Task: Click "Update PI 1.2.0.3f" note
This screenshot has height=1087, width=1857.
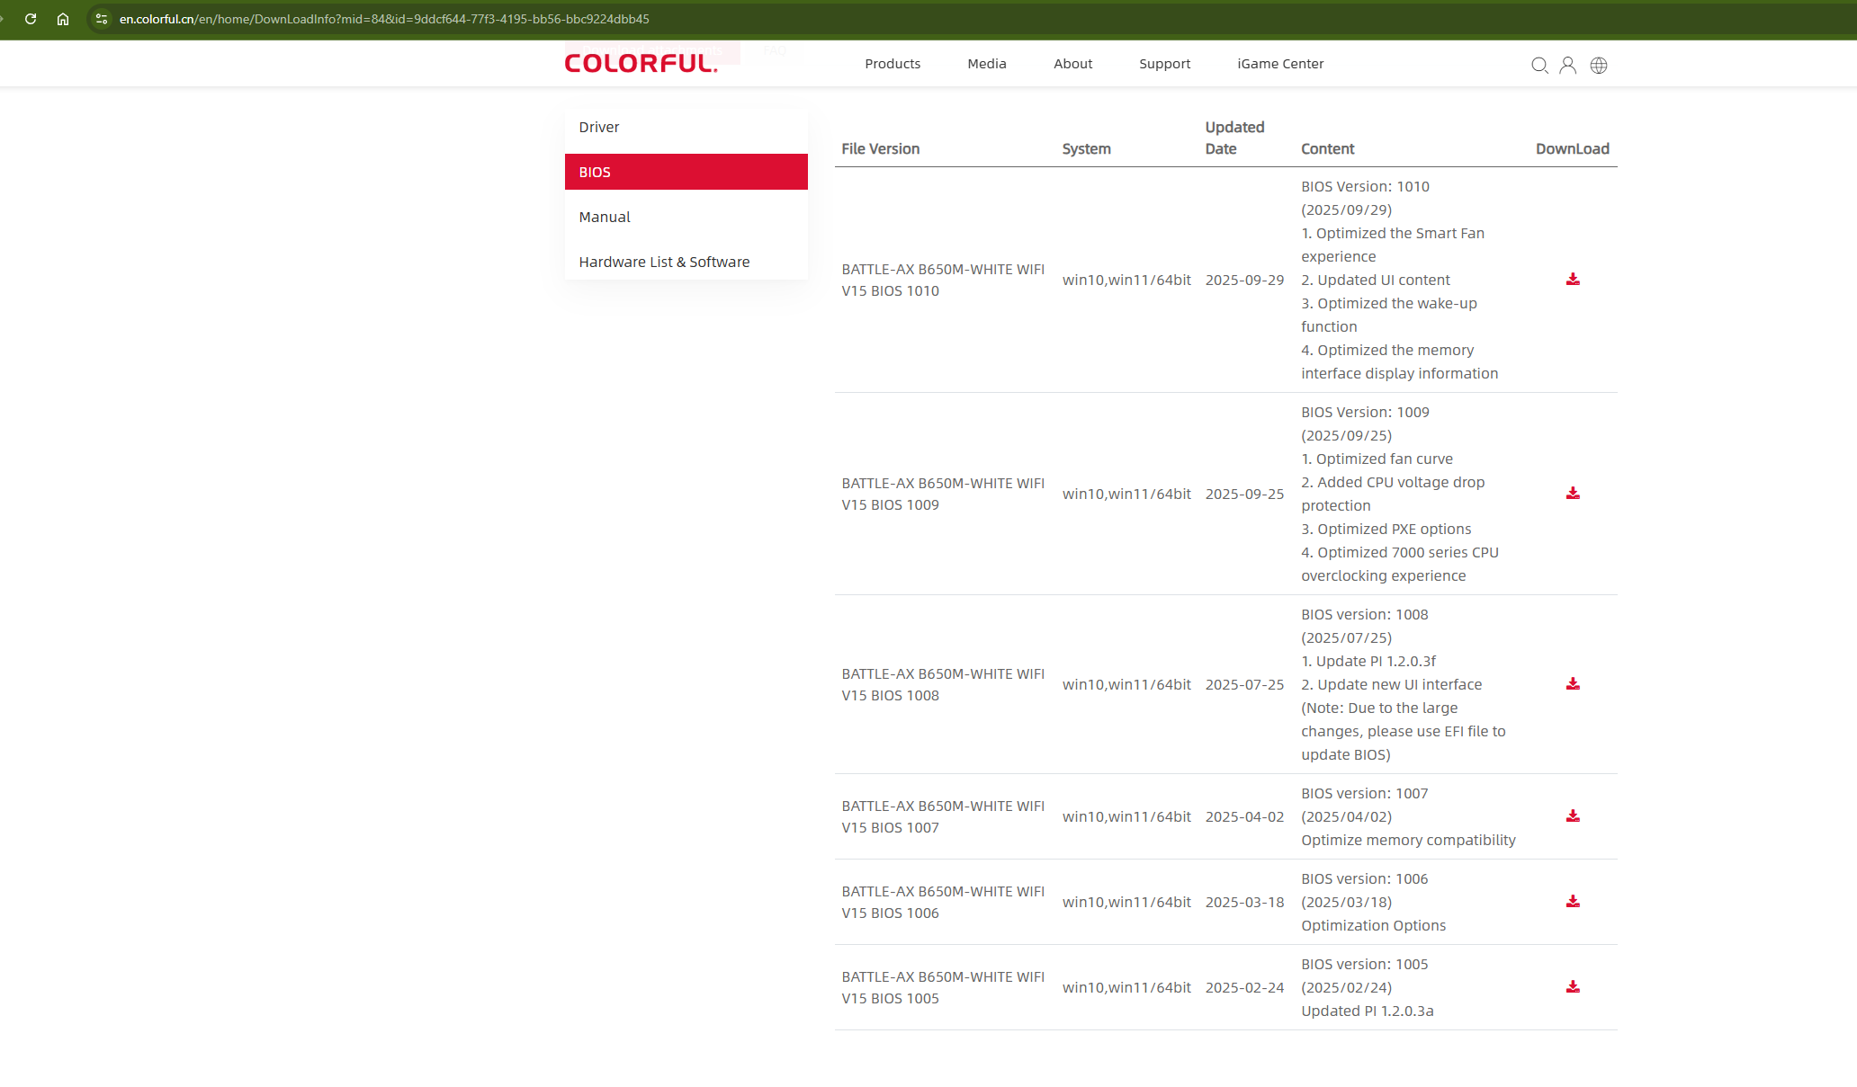Action: click(1368, 662)
